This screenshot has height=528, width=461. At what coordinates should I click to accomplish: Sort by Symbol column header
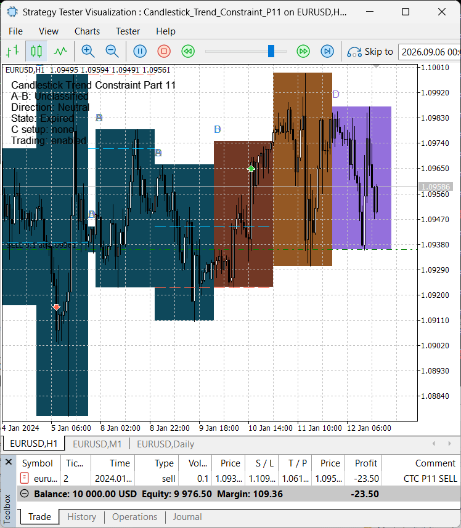[39, 463]
